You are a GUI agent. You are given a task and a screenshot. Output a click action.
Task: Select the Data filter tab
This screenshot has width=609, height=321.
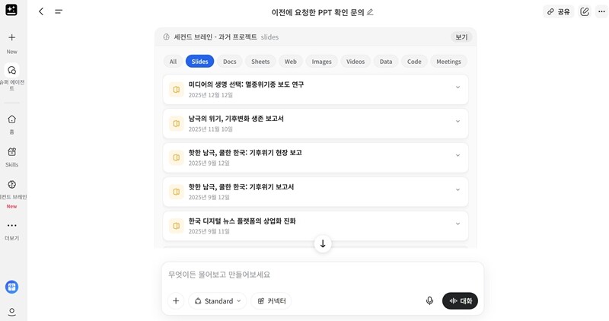[386, 62]
